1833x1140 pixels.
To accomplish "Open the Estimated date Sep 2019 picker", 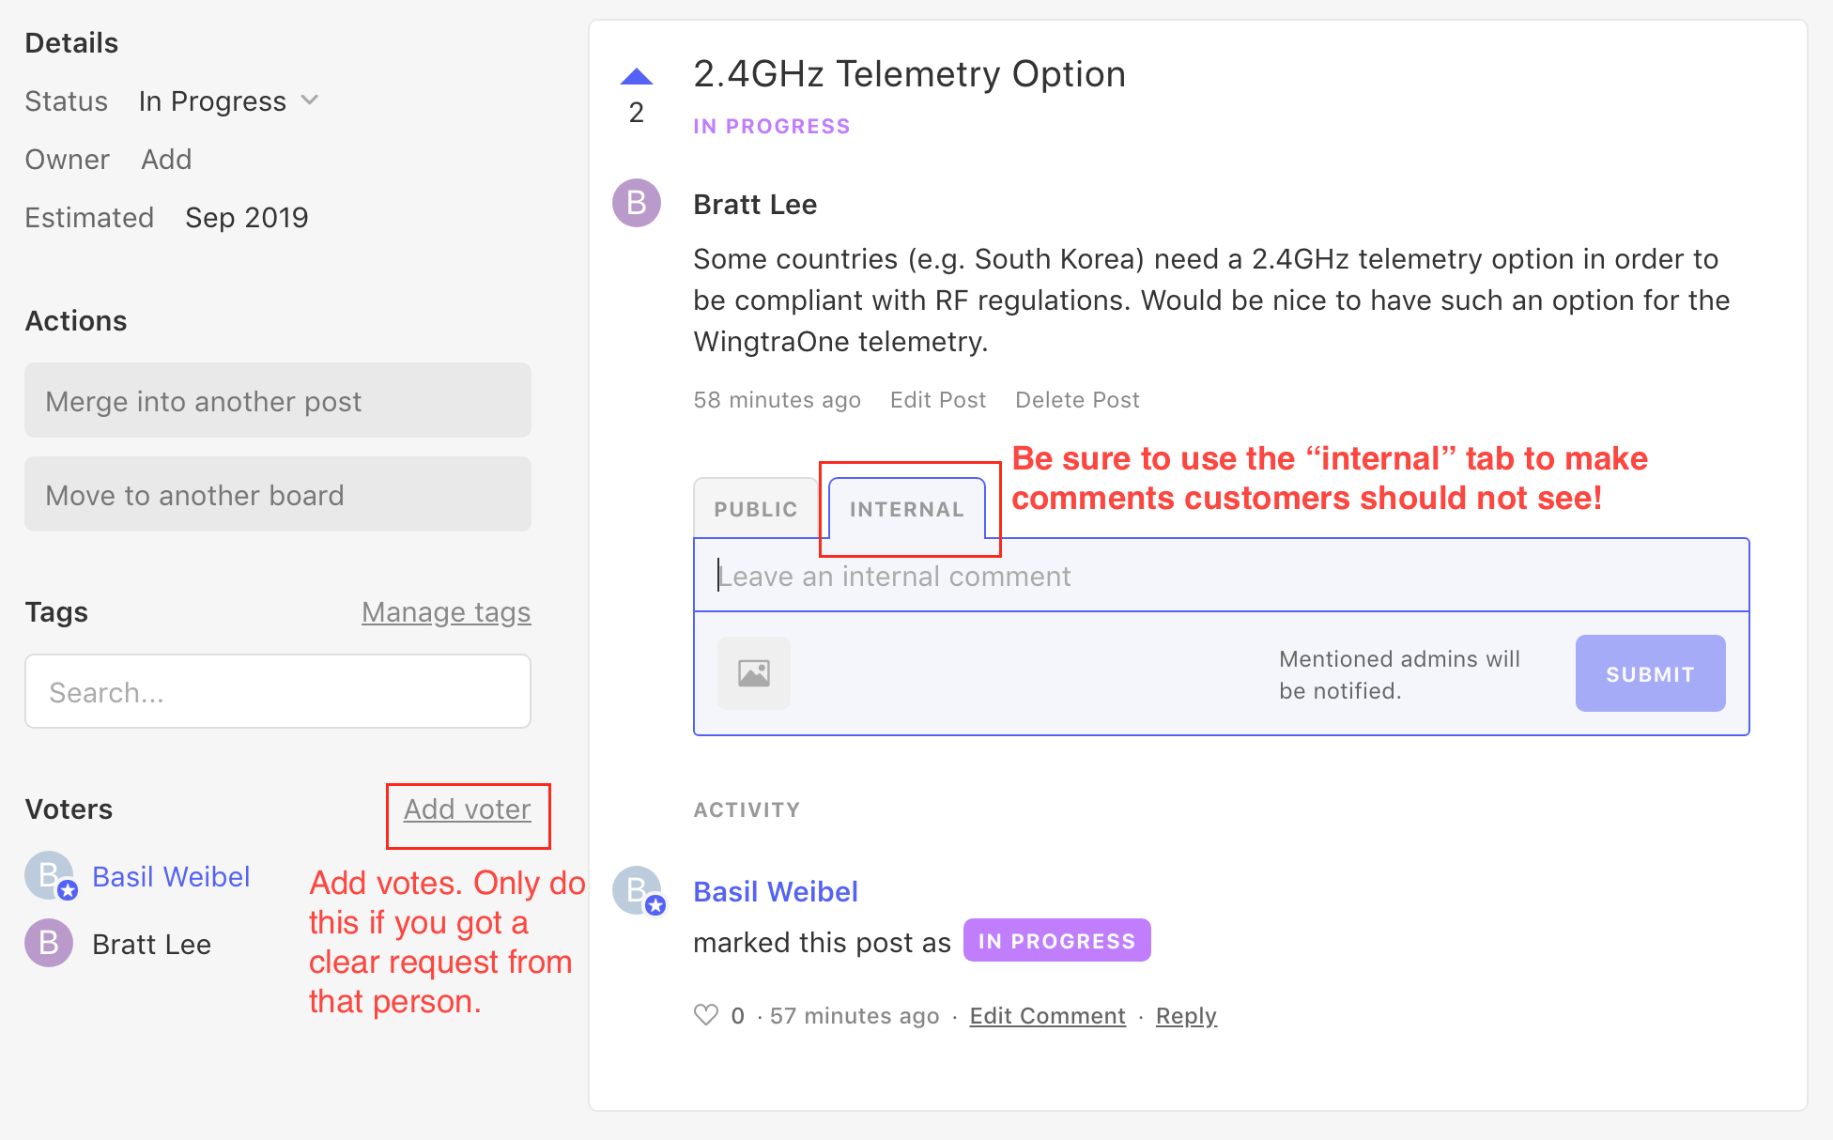I will 246,218.
